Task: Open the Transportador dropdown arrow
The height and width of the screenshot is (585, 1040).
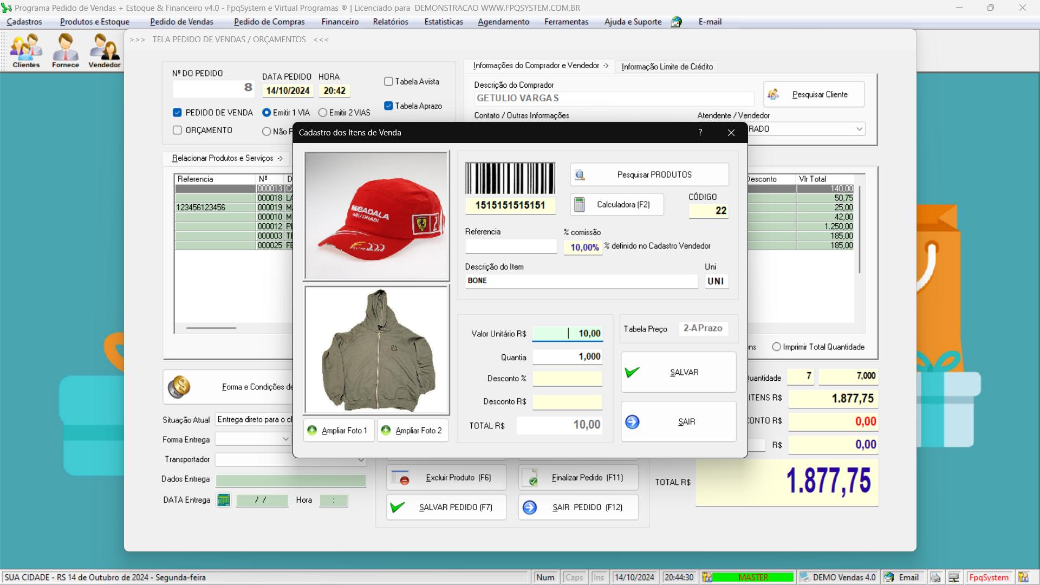Action: [x=361, y=460]
